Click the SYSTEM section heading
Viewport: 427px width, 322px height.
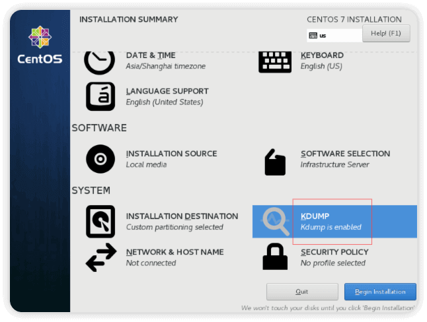(x=91, y=191)
